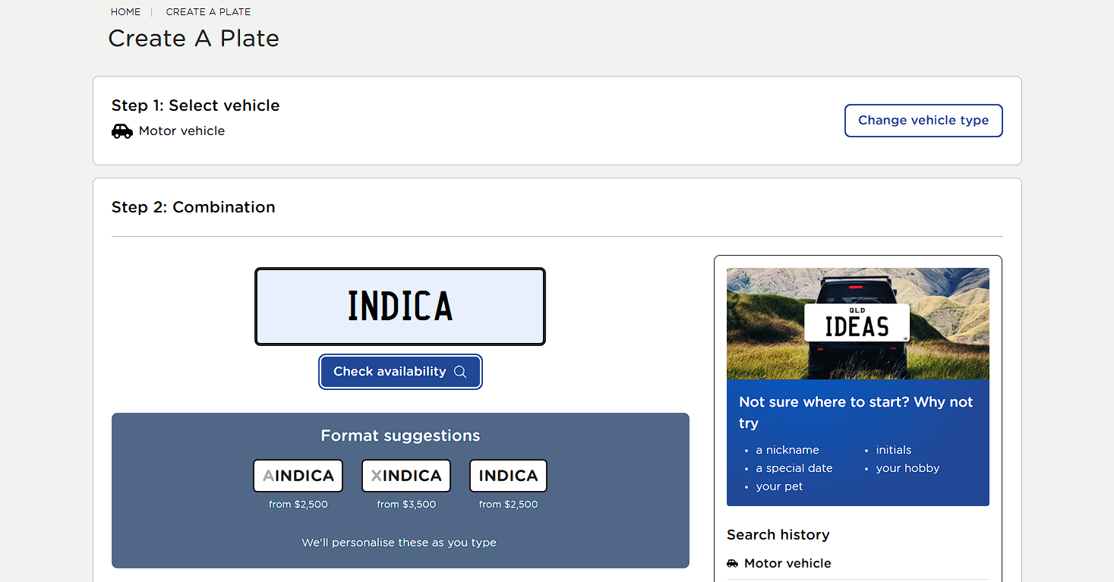Image resolution: width=1114 pixels, height=582 pixels.
Task: Open the HOME breadcrumb link
Action: [x=125, y=12]
